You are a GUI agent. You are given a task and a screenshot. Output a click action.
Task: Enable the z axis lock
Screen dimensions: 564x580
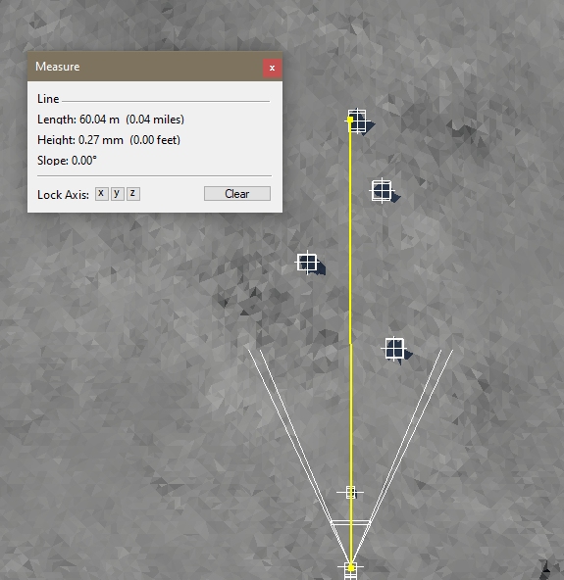tap(133, 193)
